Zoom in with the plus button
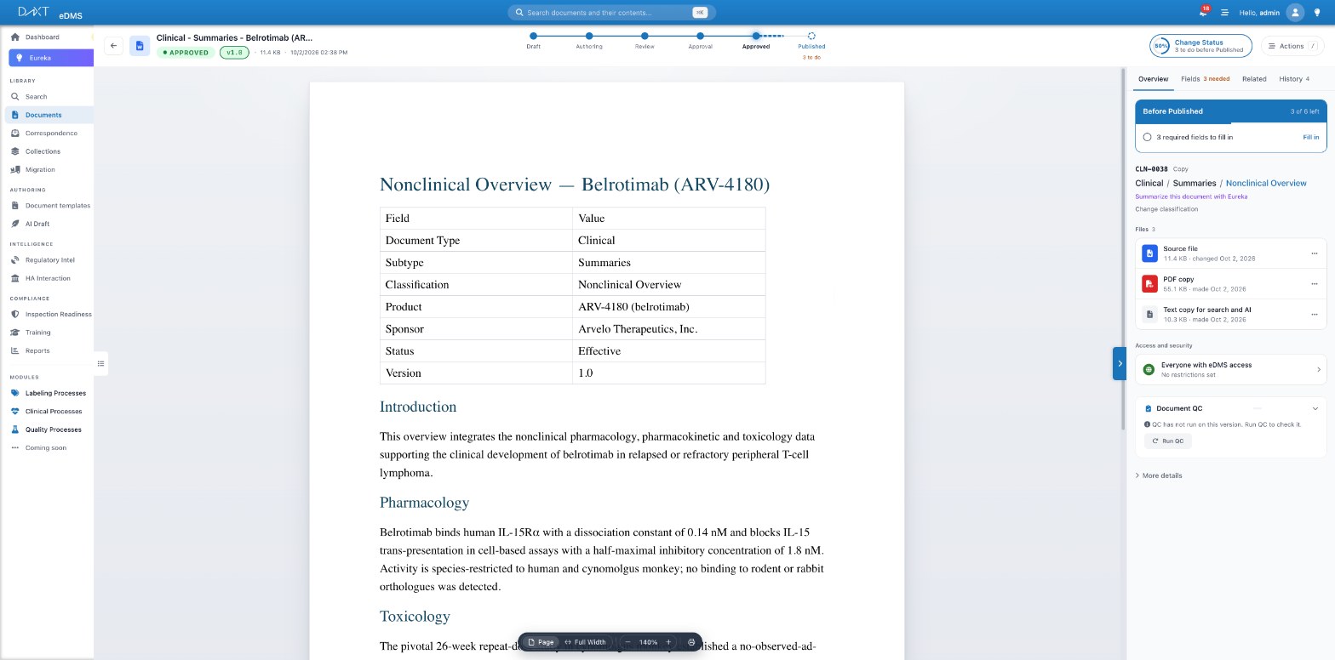Screen dimensions: 1335x660 [668, 642]
